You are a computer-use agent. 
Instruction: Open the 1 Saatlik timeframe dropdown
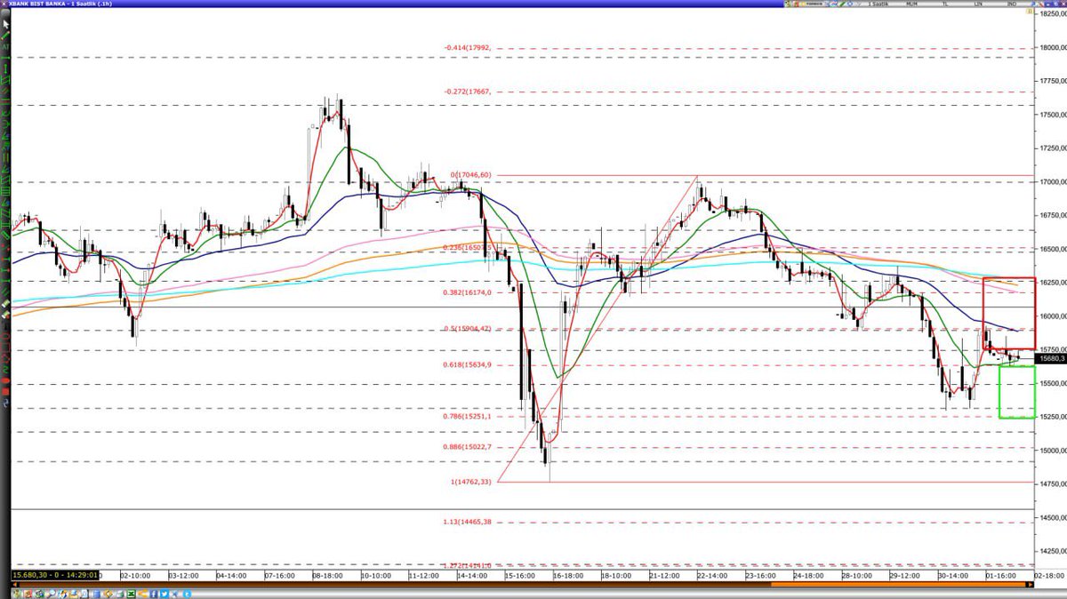(878, 4)
